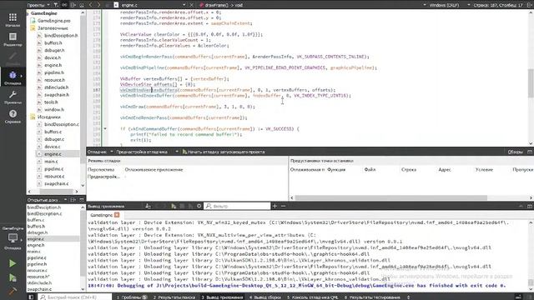Start debugging with play-bug button
534x300 pixels.
coord(13,277)
